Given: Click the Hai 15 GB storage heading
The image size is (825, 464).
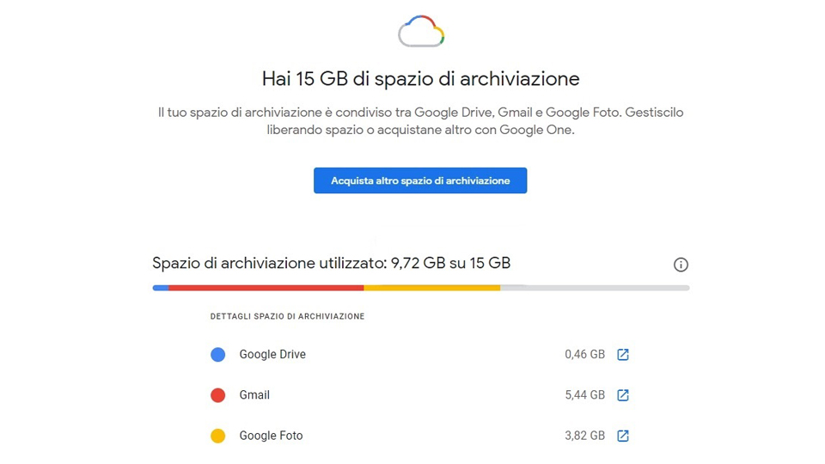Looking at the screenshot, I should 421,79.
